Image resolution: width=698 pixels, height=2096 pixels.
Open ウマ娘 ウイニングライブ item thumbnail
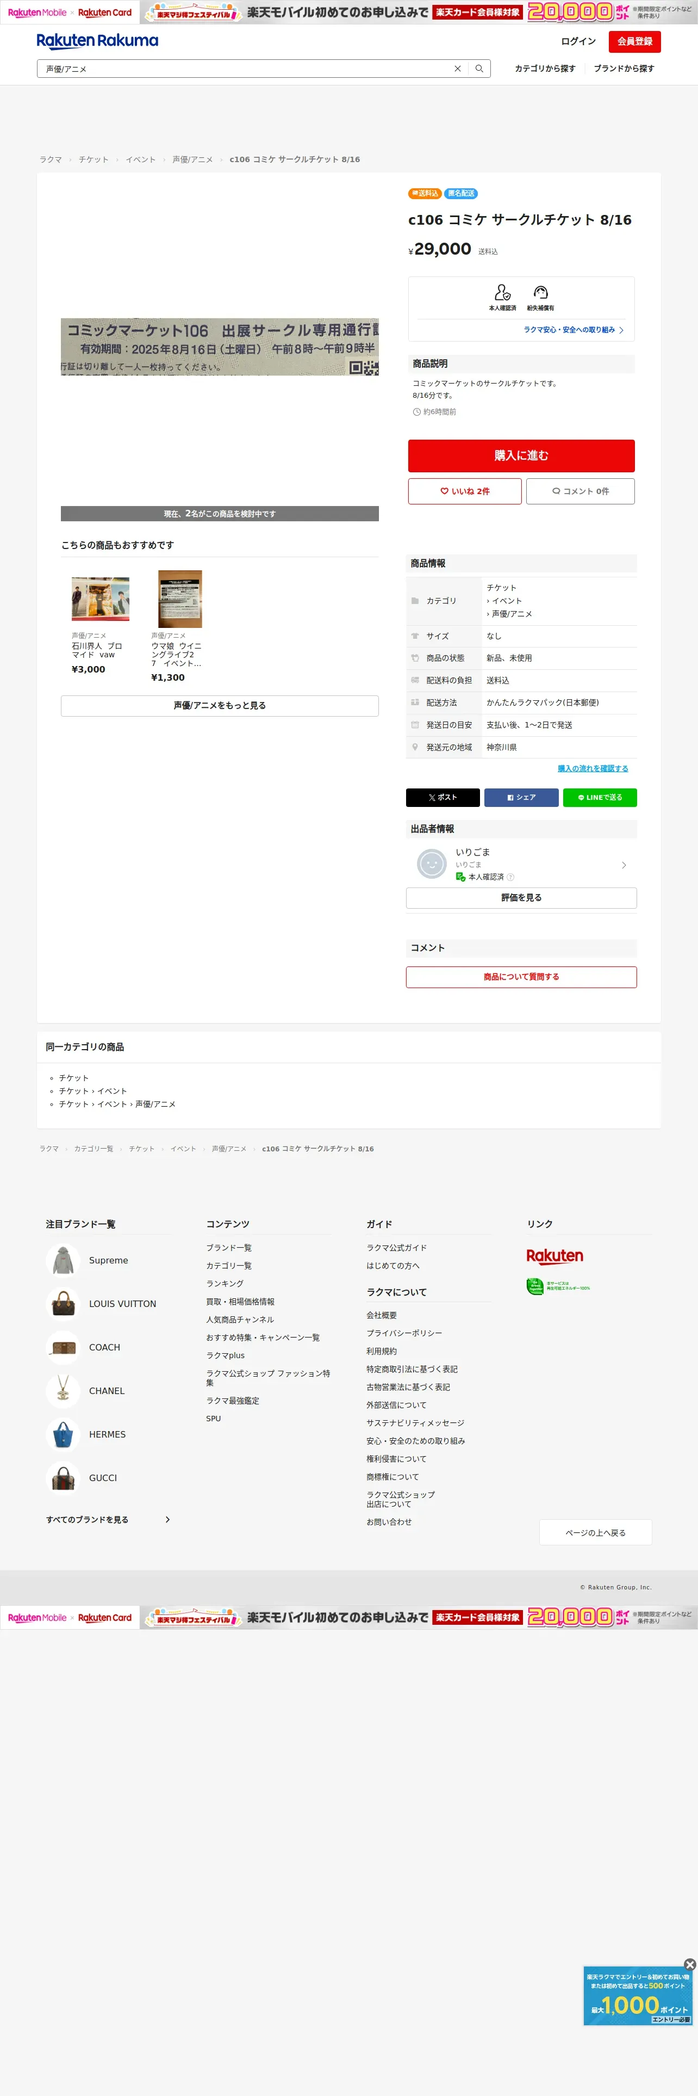coord(179,599)
